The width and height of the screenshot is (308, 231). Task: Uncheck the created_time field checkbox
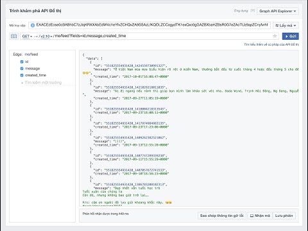[x=22, y=75]
